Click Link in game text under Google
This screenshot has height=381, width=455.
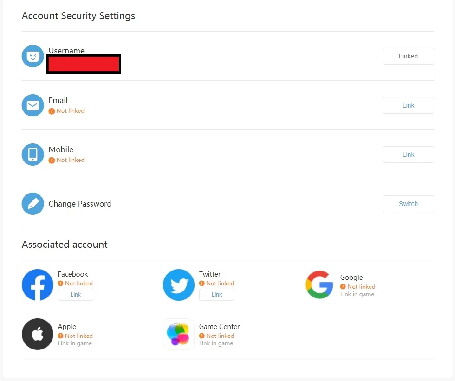click(x=357, y=294)
